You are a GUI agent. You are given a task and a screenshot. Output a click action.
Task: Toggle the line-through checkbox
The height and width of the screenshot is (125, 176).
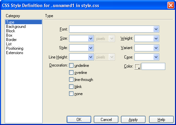click(71, 79)
